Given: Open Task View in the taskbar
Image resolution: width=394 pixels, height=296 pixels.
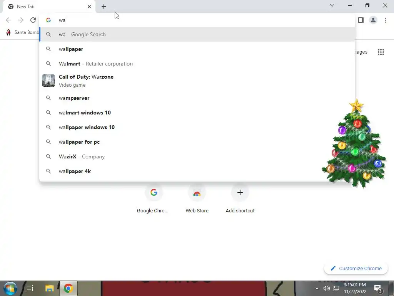Looking at the screenshot, I should [x=30, y=288].
